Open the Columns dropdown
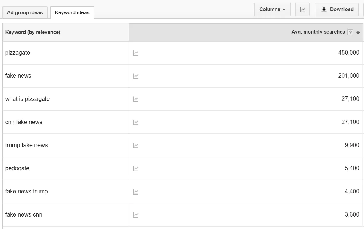Image resolution: width=364 pixels, height=229 pixels. [x=272, y=9]
